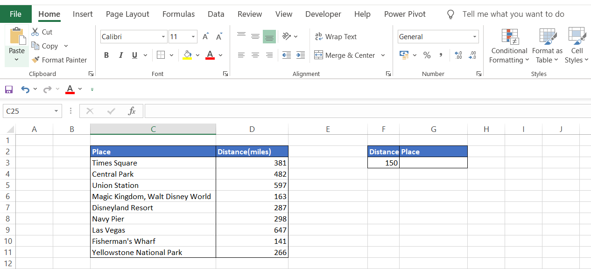The width and height of the screenshot is (591, 269).
Task: Click the Undo arrow icon
Action: point(25,89)
